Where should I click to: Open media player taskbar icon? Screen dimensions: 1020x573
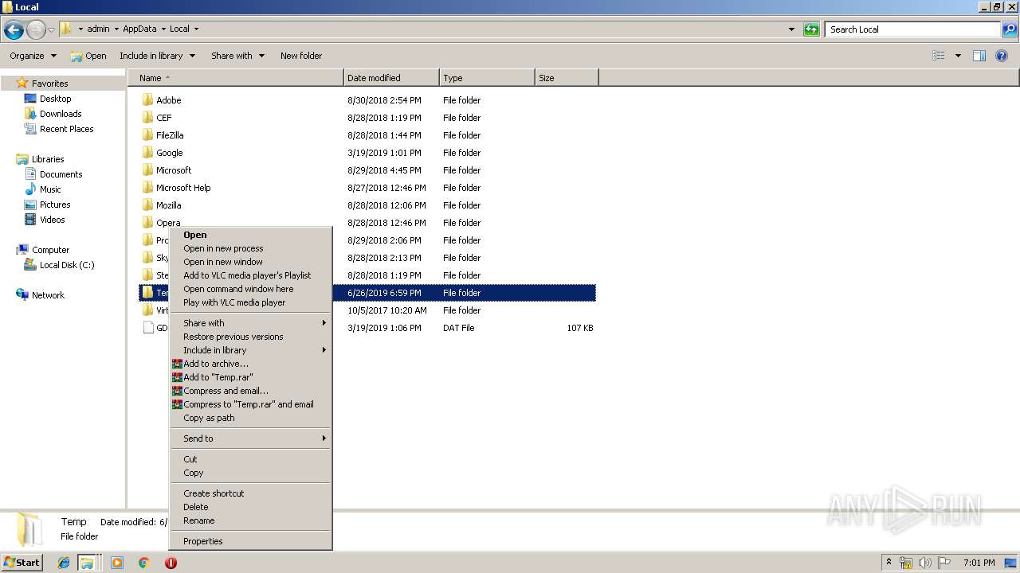tap(117, 563)
